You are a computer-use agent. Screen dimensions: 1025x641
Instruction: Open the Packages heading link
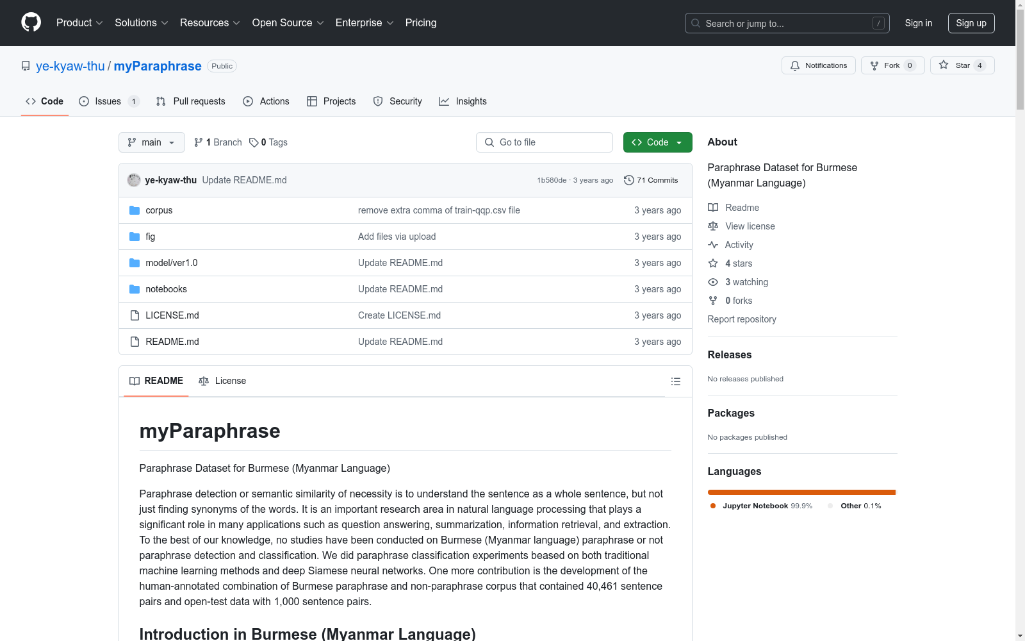point(731,413)
